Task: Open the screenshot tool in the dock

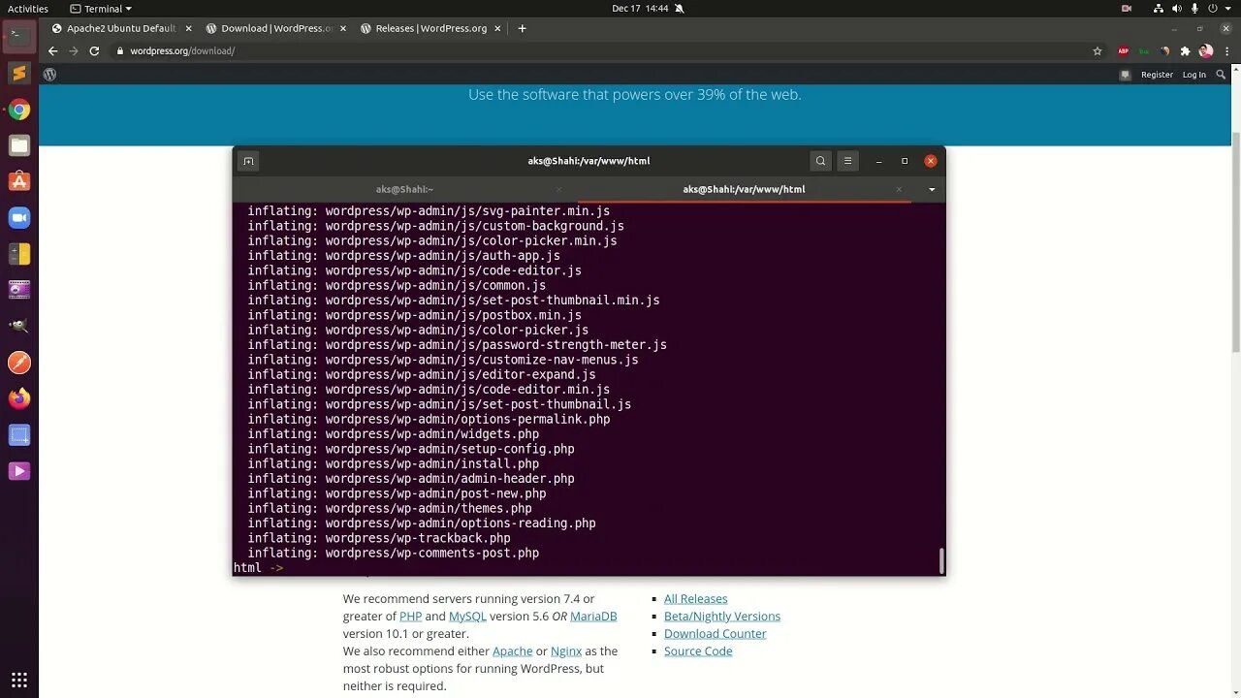Action: click(x=19, y=435)
